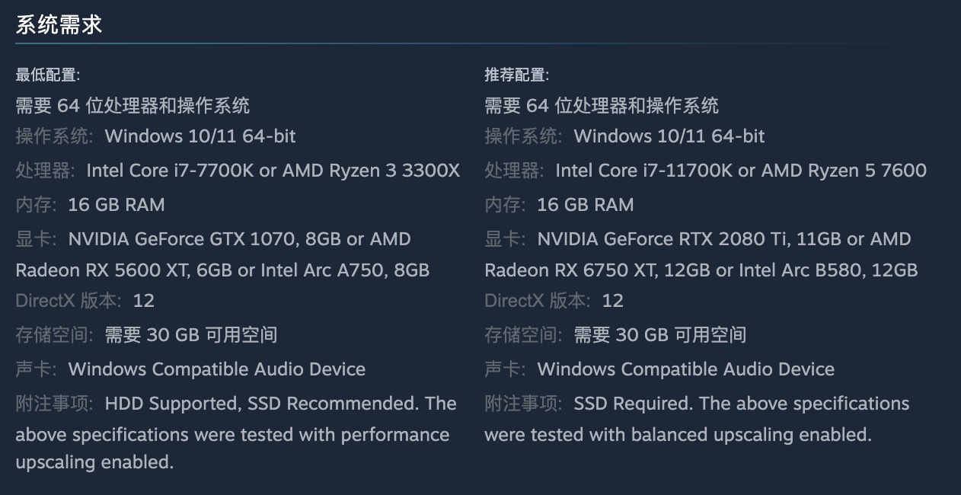961x495 pixels.
Task: Click the NVIDIA GeForce GTX 1070 graphics line
Action: [x=239, y=239]
